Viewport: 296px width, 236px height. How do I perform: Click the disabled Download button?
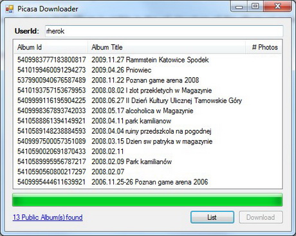click(261, 217)
